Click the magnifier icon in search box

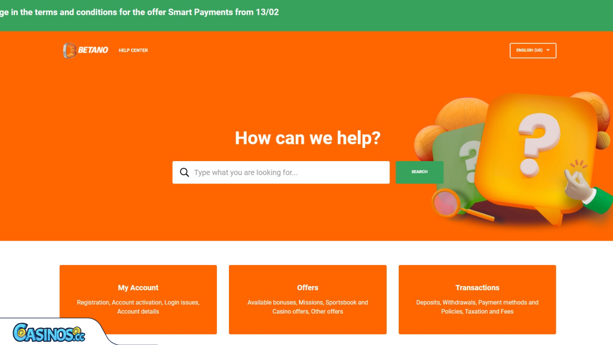point(184,172)
